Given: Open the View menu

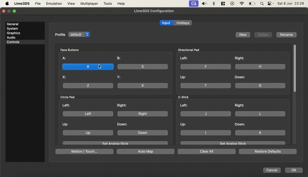Looking at the screenshot, I should tap(71, 4).
